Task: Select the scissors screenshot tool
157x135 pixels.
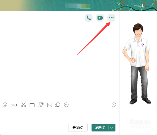Action: pyautogui.click(x=23, y=105)
